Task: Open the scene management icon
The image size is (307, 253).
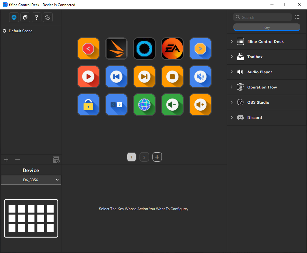Action: [56, 160]
